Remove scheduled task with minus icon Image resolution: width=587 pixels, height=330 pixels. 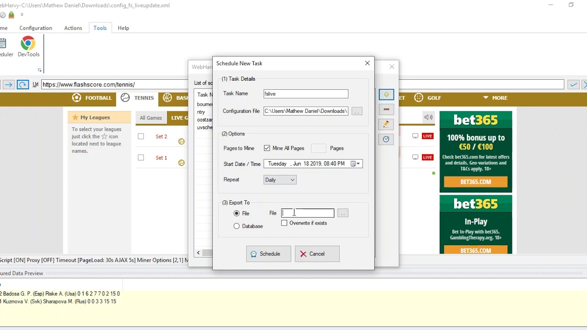386,109
